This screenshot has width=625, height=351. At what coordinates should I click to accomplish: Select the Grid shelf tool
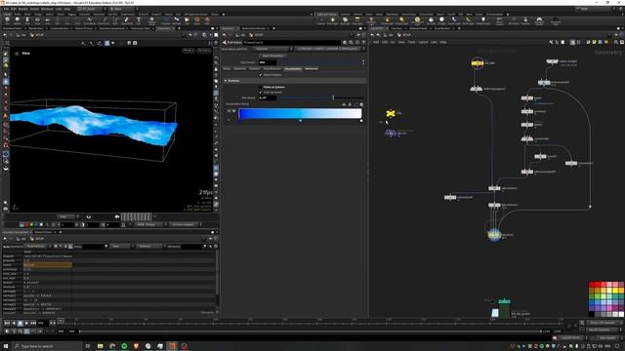(x=47, y=20)
